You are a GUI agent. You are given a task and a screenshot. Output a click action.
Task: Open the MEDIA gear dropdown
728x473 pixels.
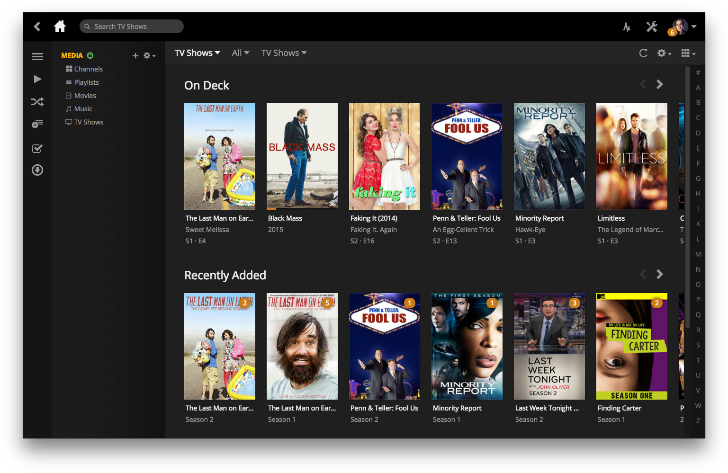[x=150, y=55]
